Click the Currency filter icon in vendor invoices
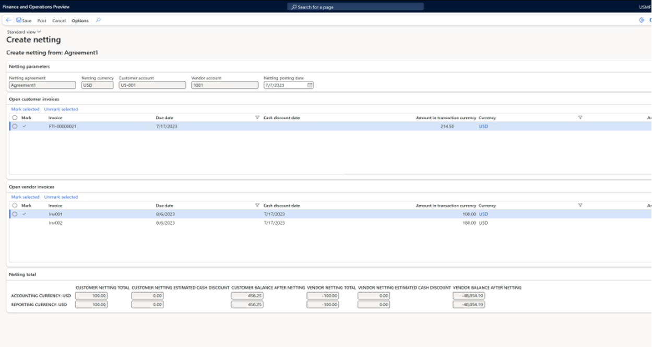The image size is (652, 347). [x=580, y=205]
